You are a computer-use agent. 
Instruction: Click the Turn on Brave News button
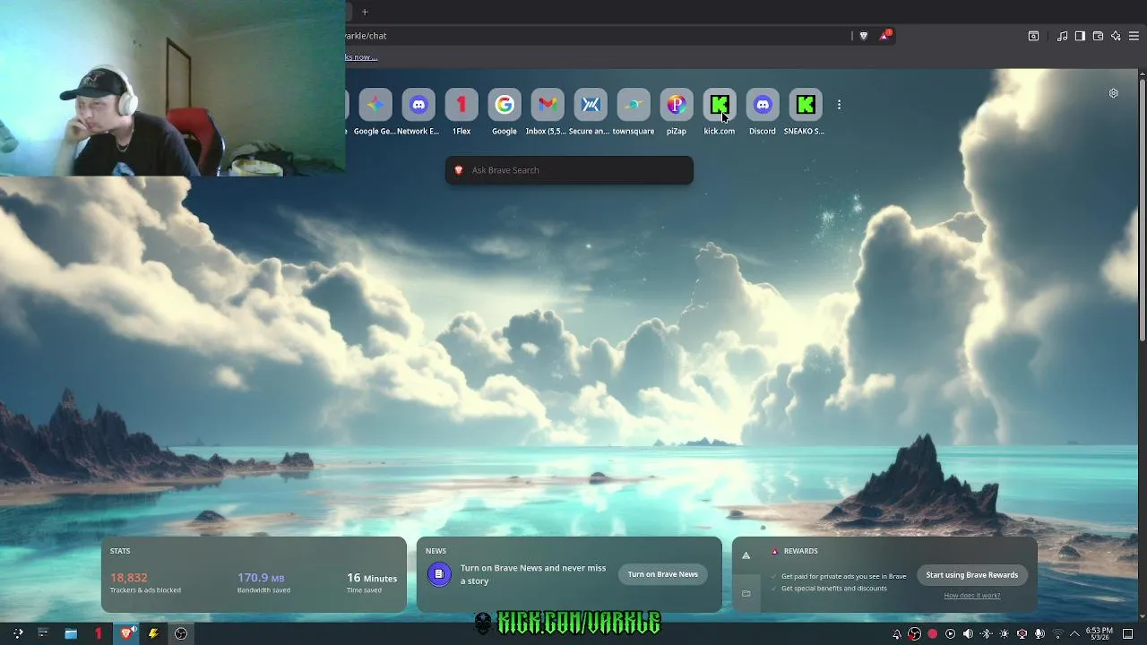click(x=662, y=574)
